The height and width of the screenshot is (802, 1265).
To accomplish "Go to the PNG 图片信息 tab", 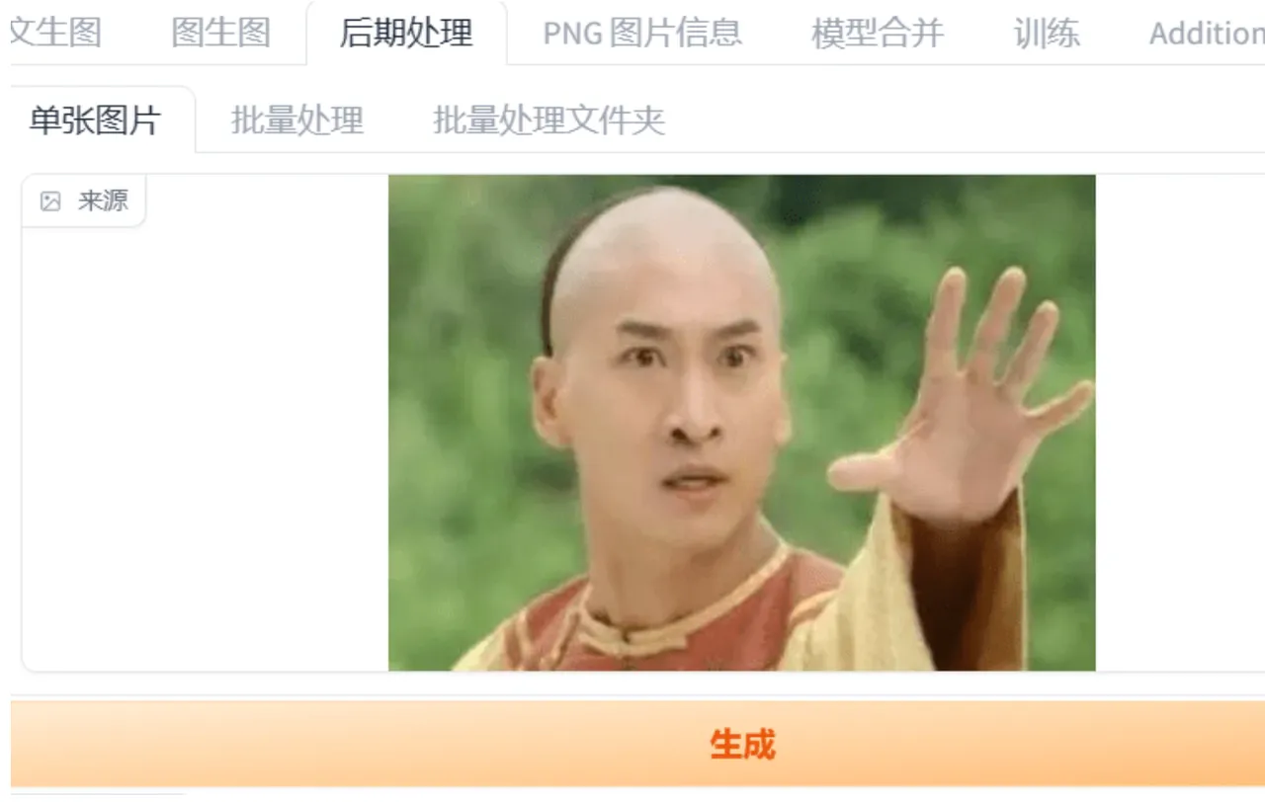I will 642,33.
